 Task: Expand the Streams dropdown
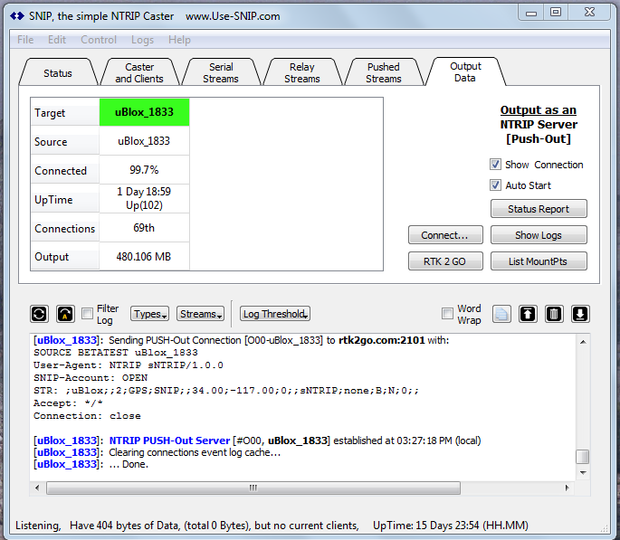[x=200, y=314]
